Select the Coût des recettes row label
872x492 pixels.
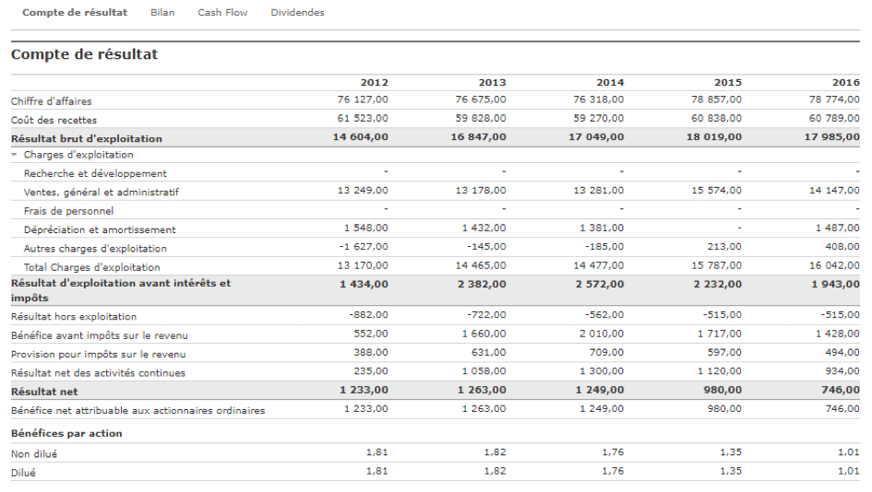54,120
